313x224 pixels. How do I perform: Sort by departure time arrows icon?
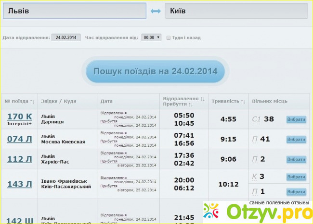click(202, 98)
